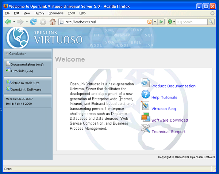219x174 pixels.
Task: Click the Firefox logo in title bar
Action: pos(6,6)
